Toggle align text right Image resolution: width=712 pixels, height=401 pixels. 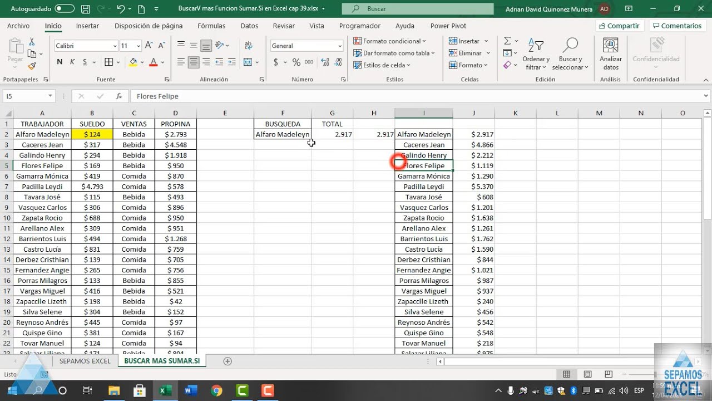[x=206, y=62]
